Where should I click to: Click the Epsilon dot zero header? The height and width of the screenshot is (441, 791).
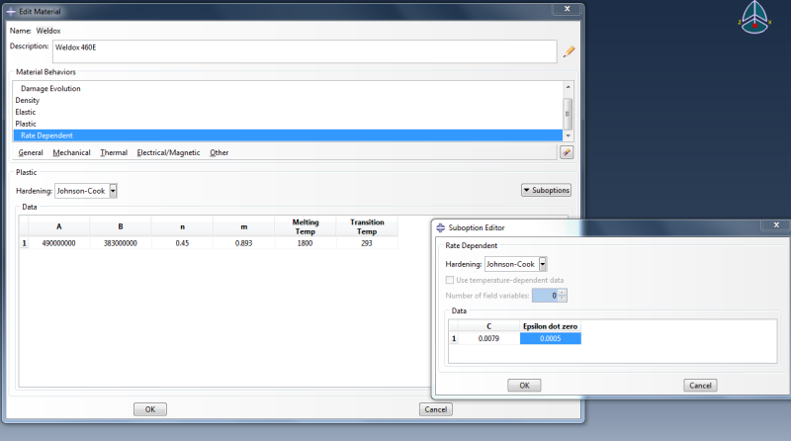pos(551,326)
